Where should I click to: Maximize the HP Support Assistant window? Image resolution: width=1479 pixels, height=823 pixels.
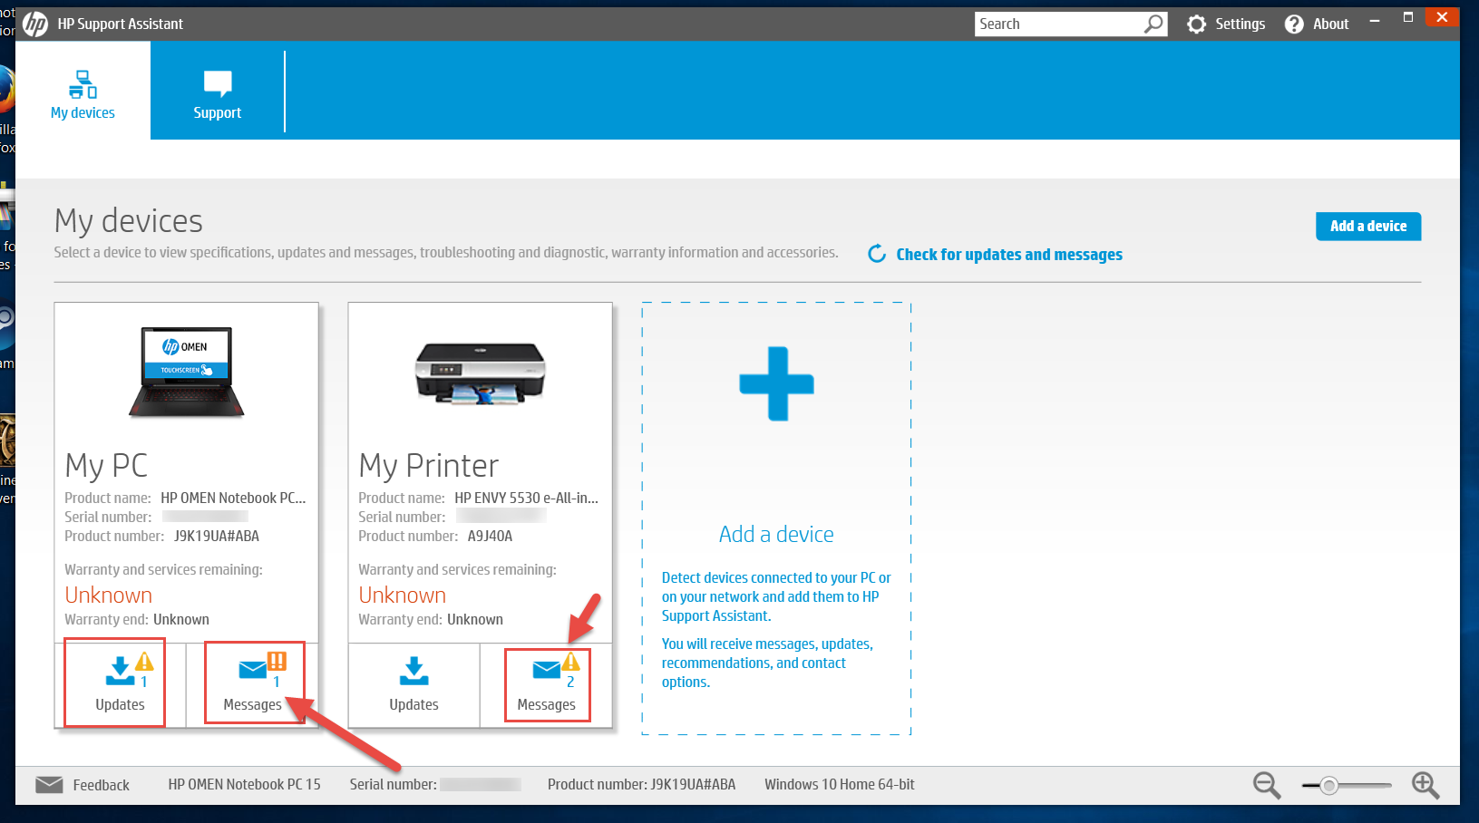click(1408, 17)
